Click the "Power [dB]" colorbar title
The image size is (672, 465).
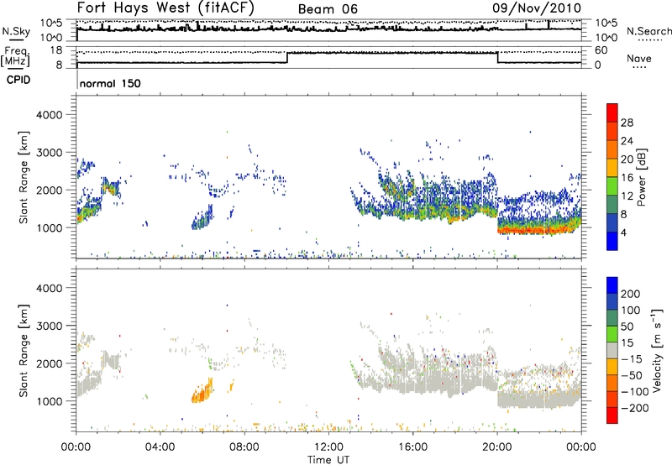tap(641, 177)
